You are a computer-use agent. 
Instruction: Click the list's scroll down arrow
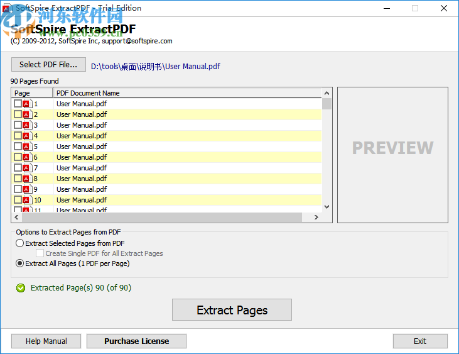pos(327,207)
